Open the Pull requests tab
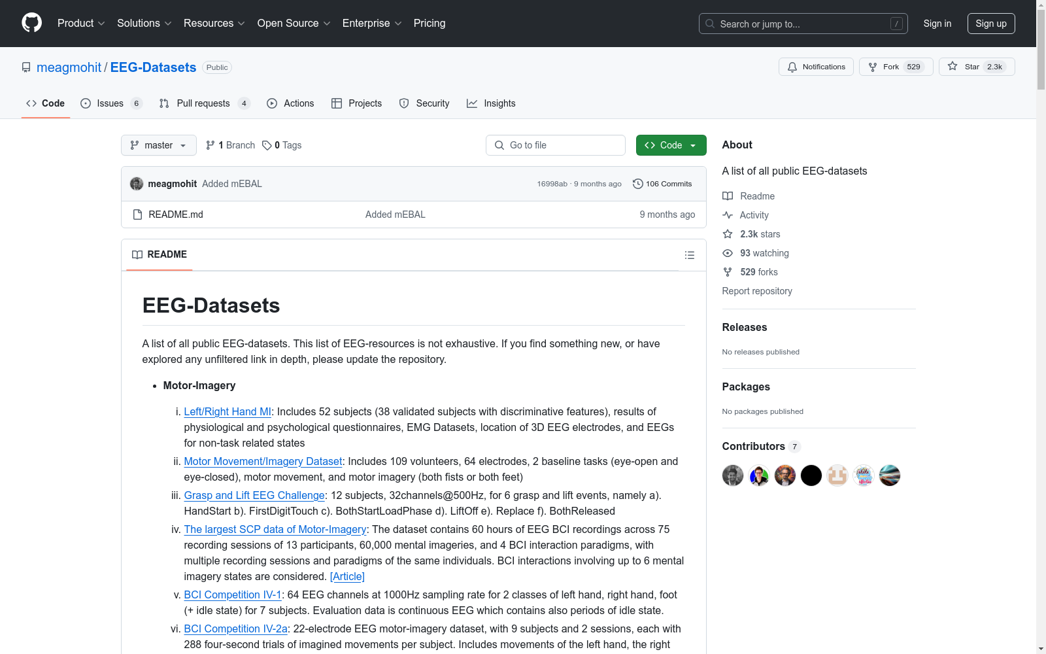Viewport: 1046px width, 654px height. point(205,103)
